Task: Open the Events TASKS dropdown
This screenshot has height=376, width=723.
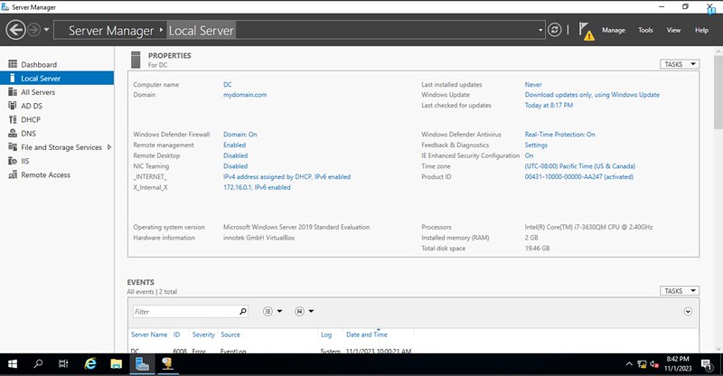Action: [x=680, y=291]
